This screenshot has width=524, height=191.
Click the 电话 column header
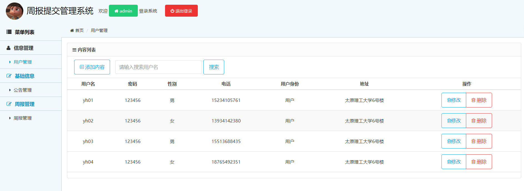click(226, 84)
